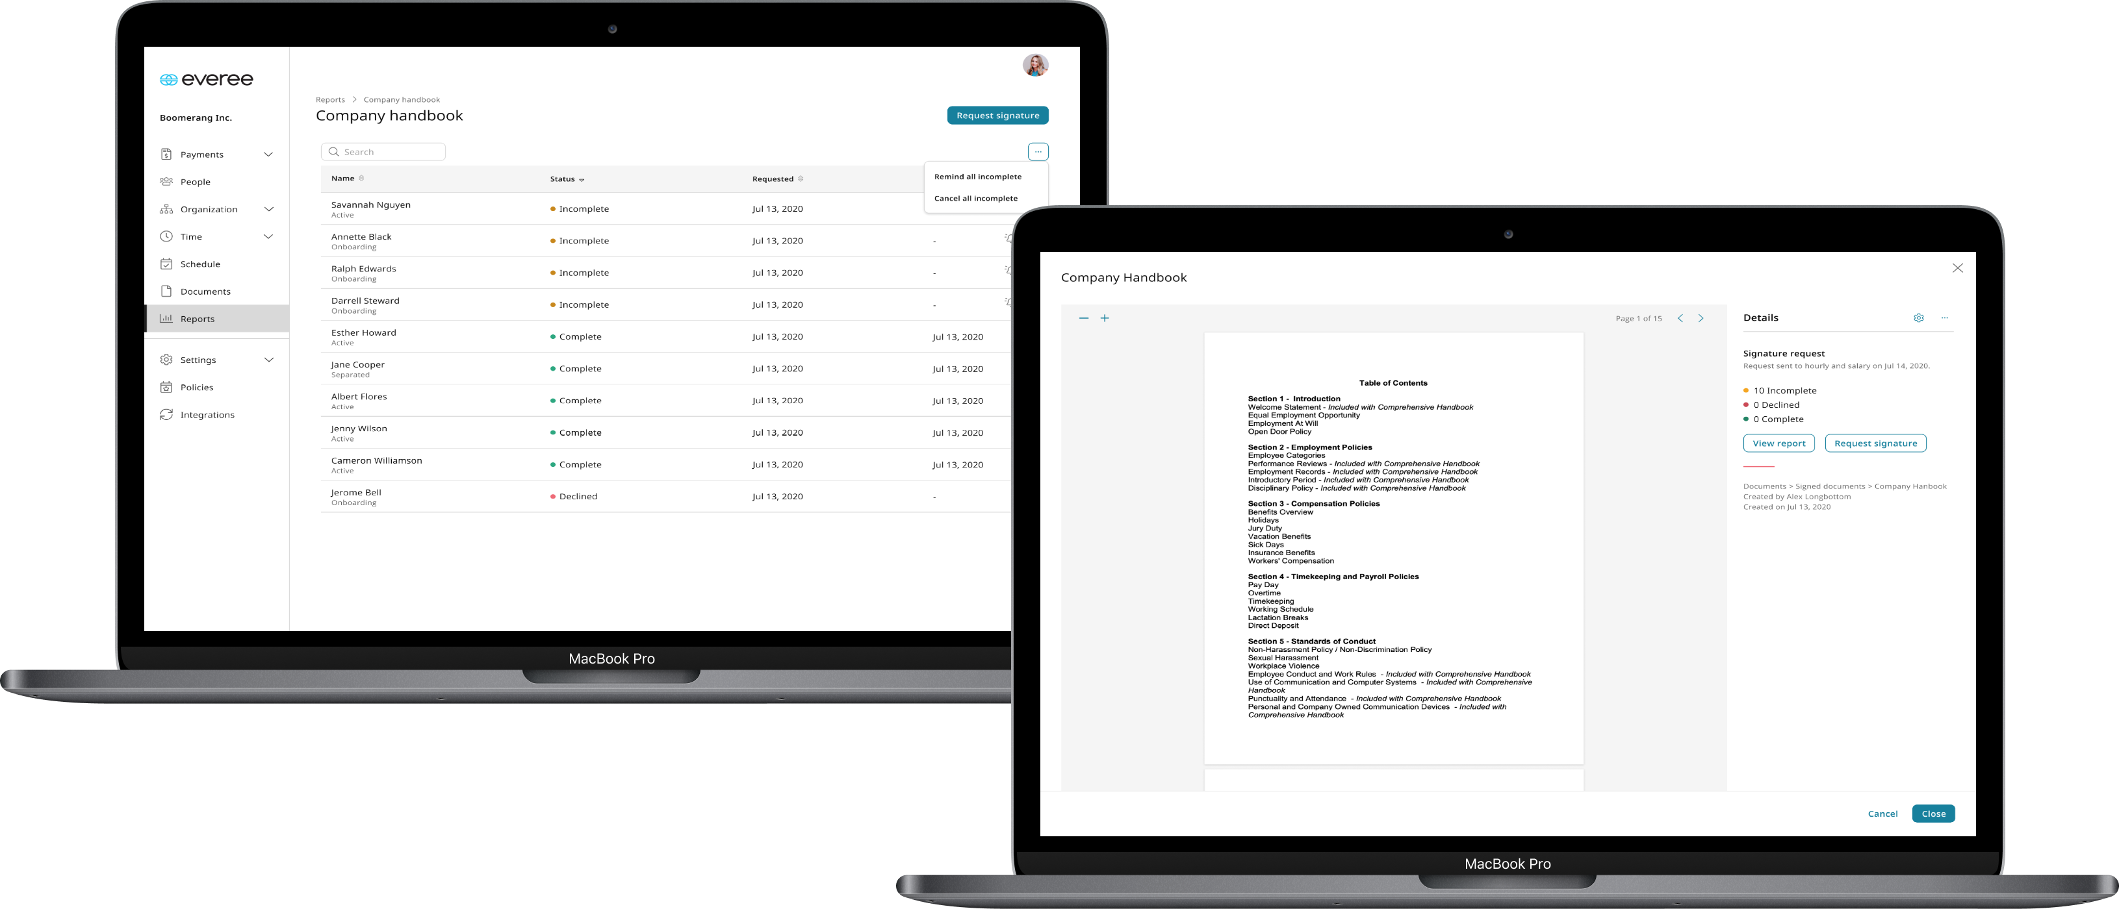The height and width of the screenshot is (909, 2119).
Task: Click the zoom in icon on handbook preview
Action: pyautogui.click(x=1104, y=318)
